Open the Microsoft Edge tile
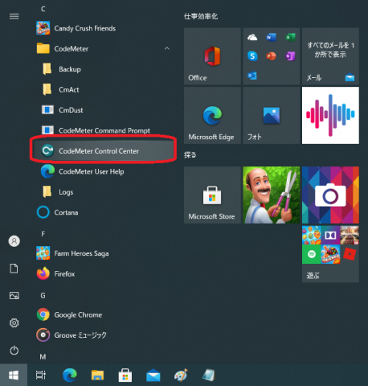The image size is (368, 386). pos(212,115)
